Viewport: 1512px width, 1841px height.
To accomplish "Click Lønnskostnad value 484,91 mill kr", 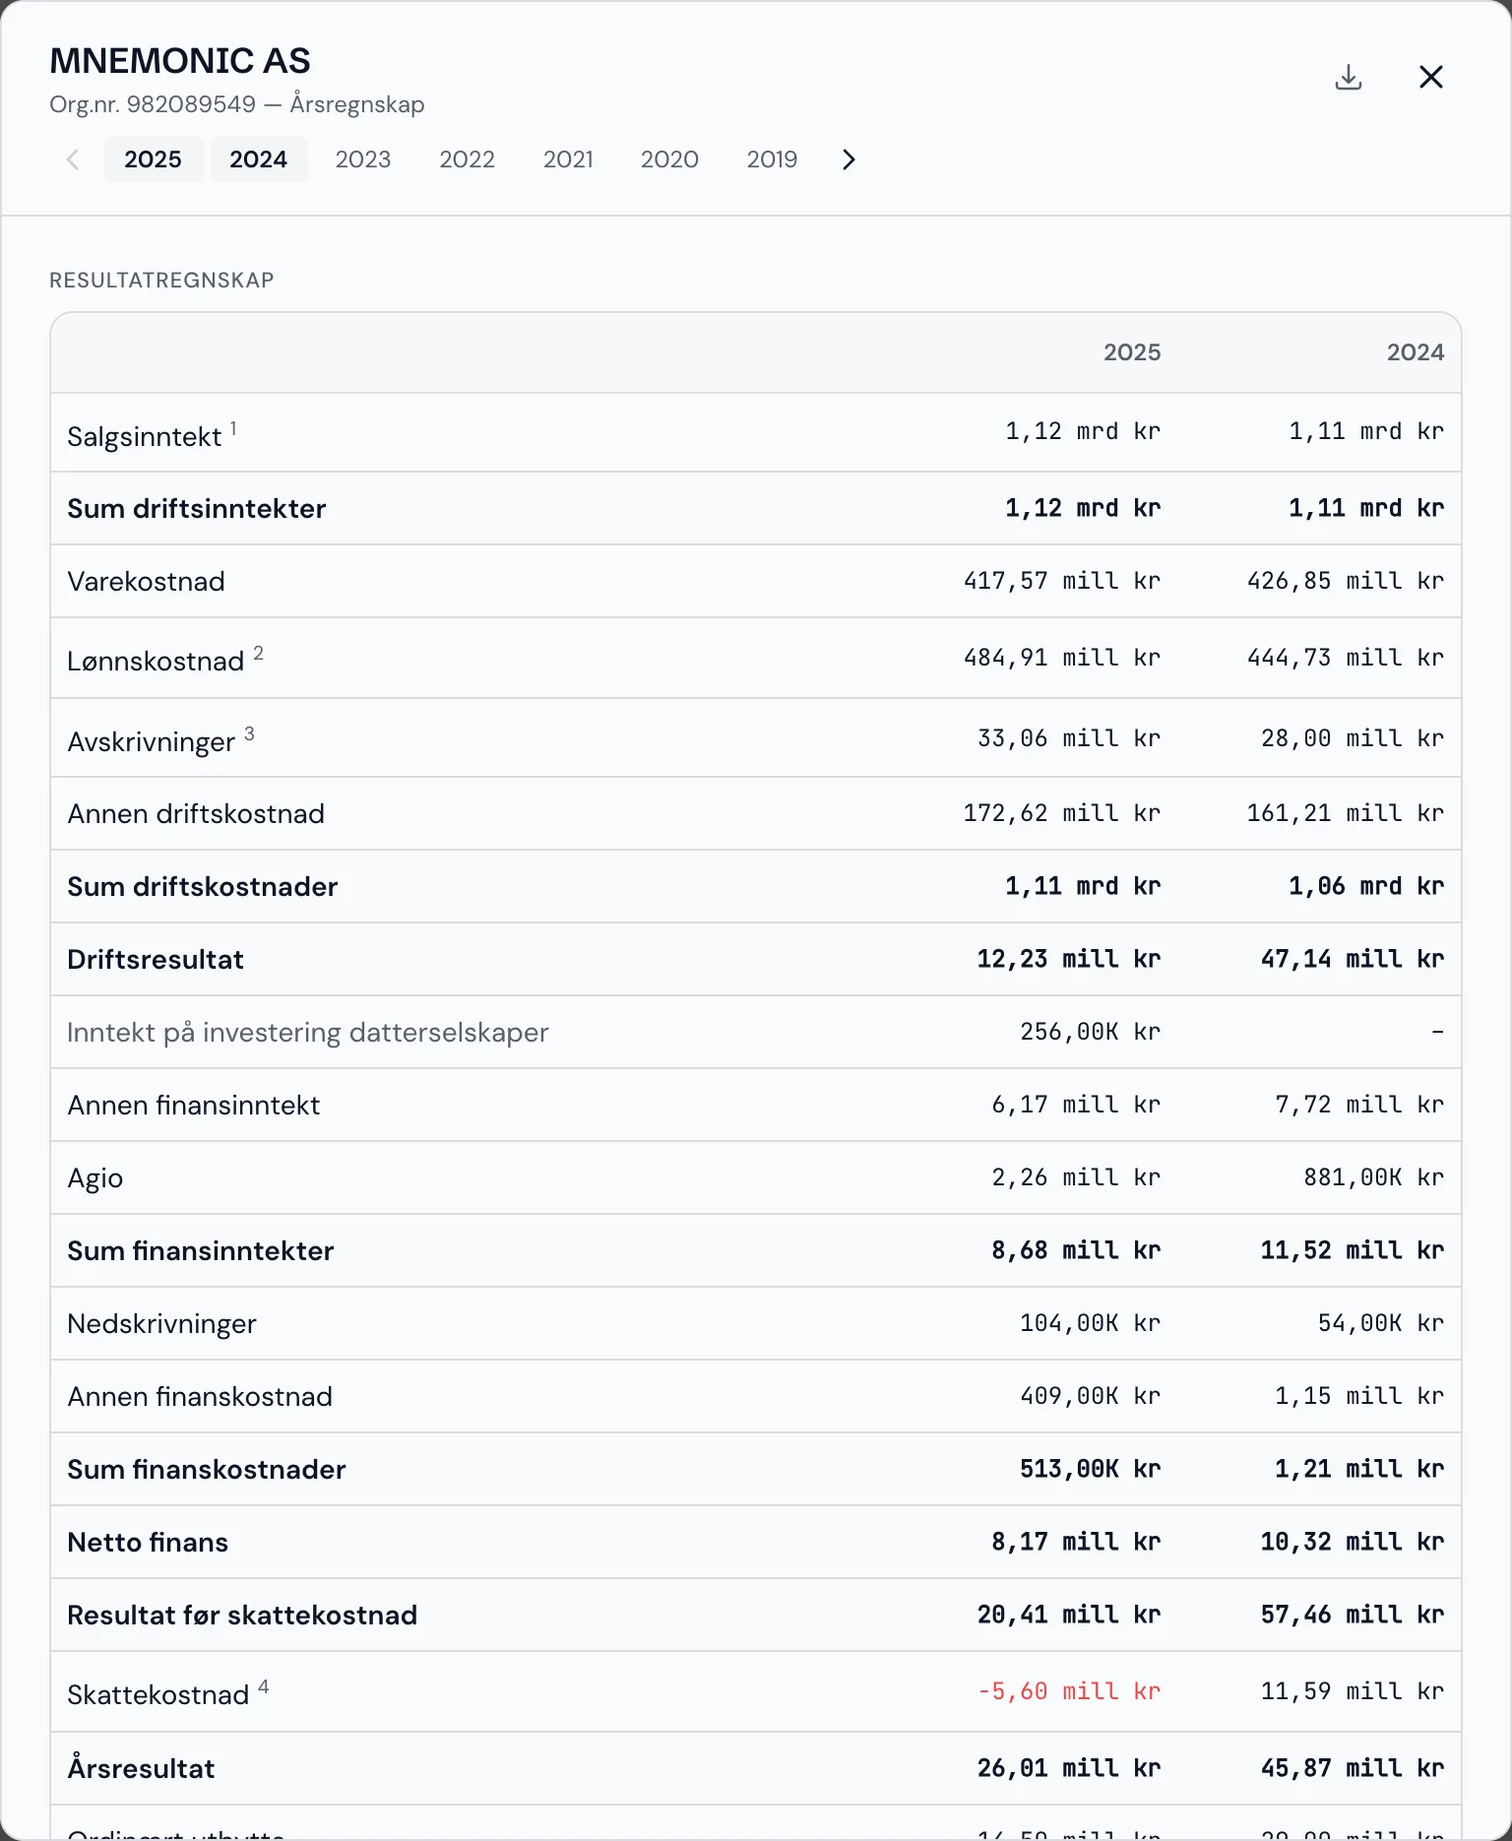I will click(1062, 658).
